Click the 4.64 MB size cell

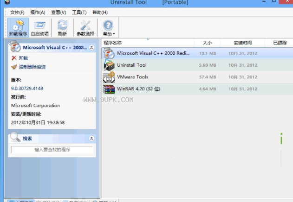(208, 89)
